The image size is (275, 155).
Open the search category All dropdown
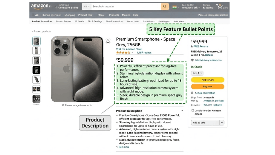coord(87,6)
